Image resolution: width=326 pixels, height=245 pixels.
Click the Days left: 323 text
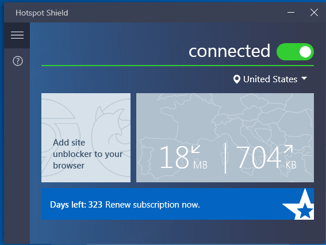pos(76,205)
